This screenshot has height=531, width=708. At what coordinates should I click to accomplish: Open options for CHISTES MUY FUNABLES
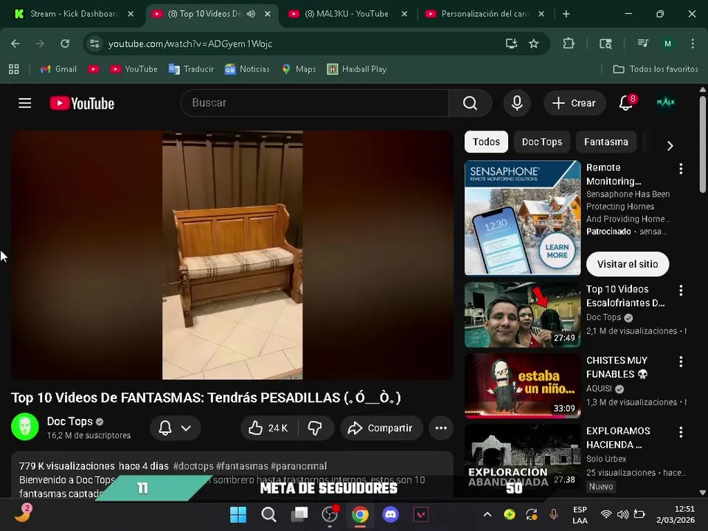tap(681, 361)
